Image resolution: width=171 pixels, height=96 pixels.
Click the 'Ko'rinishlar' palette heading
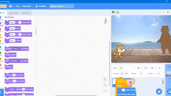click(x=9, y=17)
